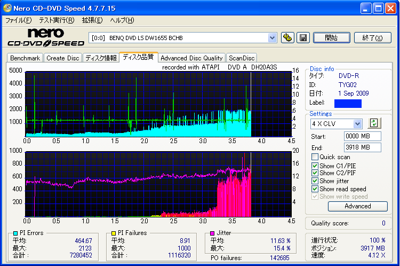Switch to the ScanDisc tab
Image resolution: width=400 pixels, height=266 pixels.
242,58
